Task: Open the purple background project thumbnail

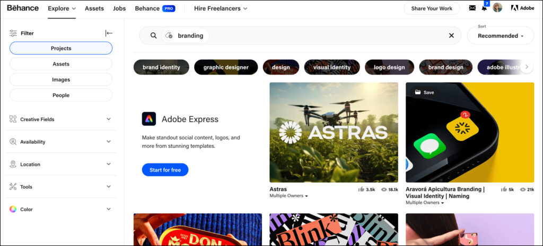Action: 470,230
